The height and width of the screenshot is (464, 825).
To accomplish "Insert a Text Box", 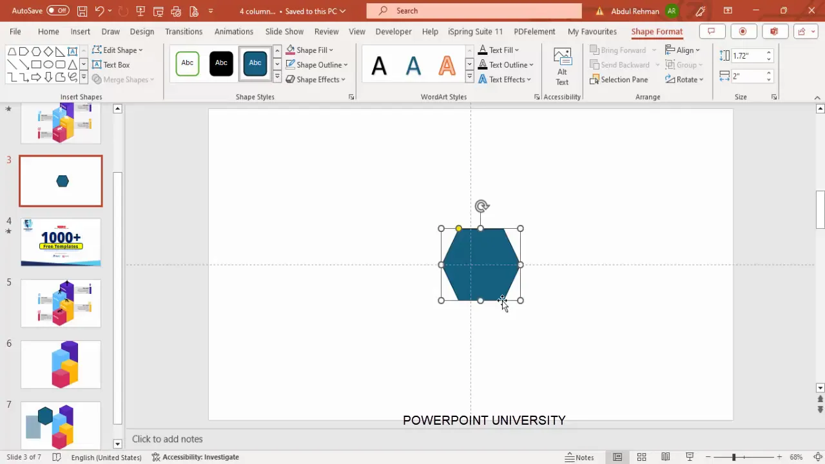I will (x=111, y=64).
